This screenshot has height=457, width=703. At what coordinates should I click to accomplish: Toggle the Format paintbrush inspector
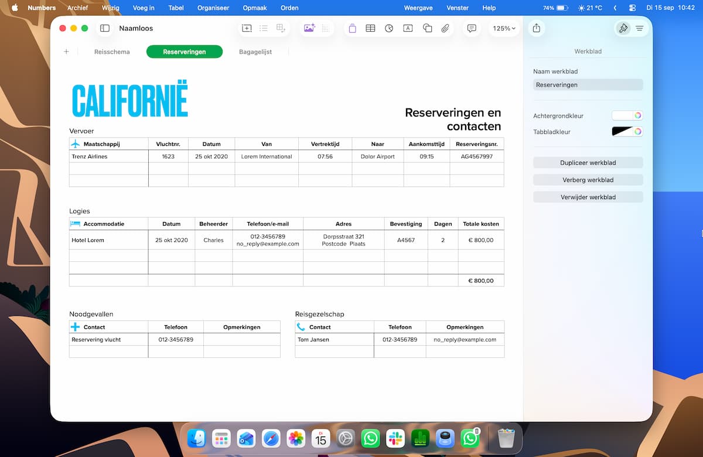tap(623, 28)
